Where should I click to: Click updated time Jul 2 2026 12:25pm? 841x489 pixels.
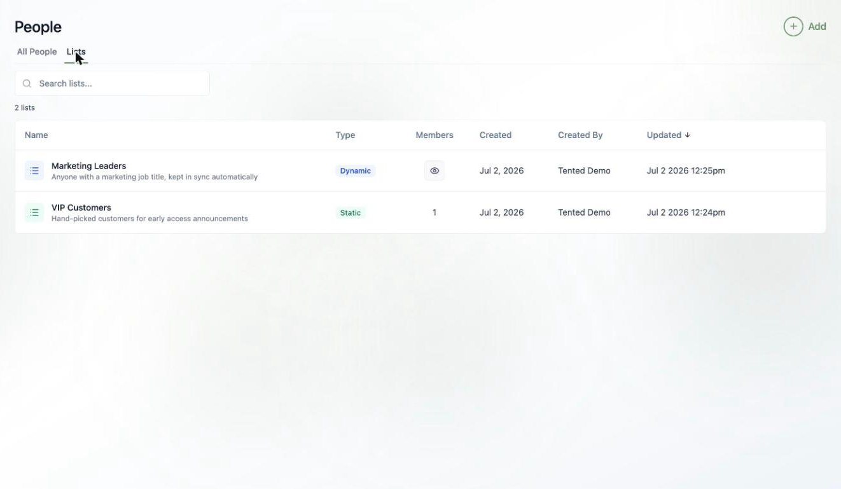pos(686,170)
